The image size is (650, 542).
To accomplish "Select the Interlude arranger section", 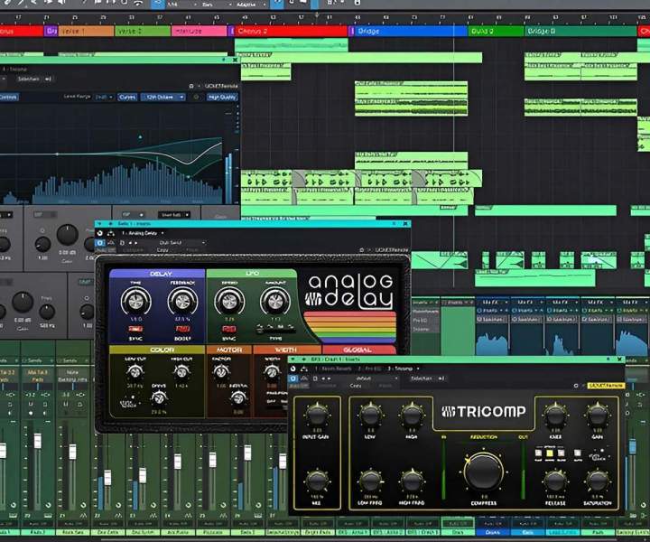I will coord(200,31).
